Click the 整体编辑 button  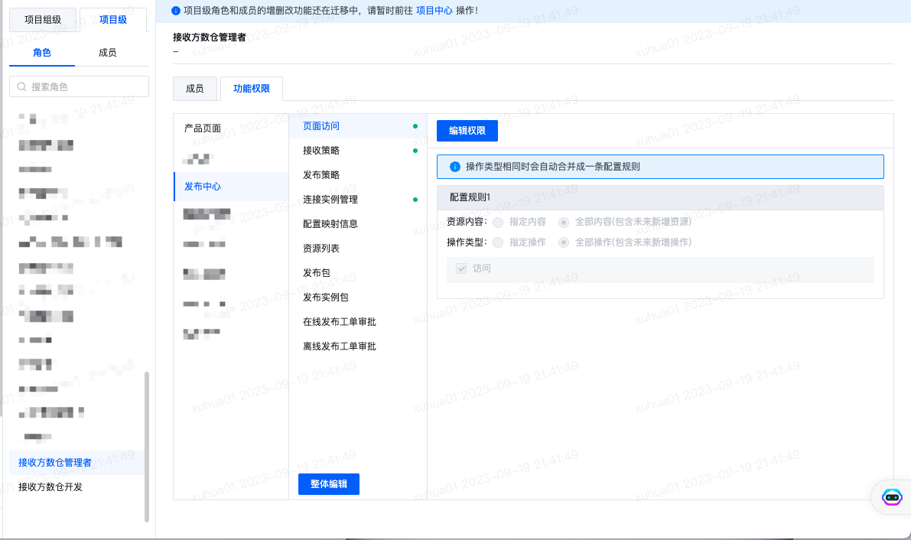[329, 484]
